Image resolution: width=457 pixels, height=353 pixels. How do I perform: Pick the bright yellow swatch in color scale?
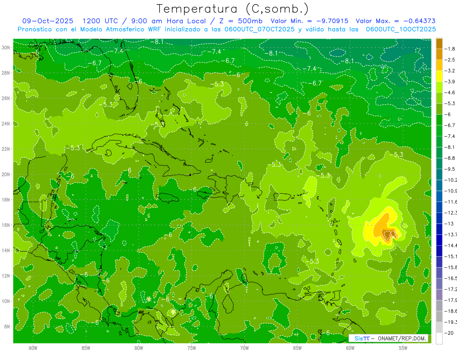[x=439, y=76]
